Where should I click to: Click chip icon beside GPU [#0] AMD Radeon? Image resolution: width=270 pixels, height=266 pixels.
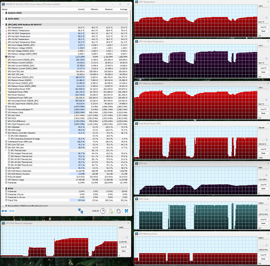click(x=6, y=25)
